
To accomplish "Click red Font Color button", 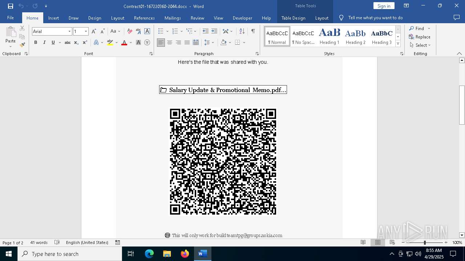I will coord(124,42).
